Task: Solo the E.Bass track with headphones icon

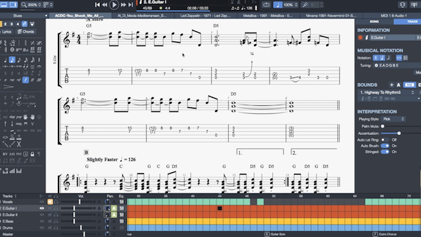Action: click(x=56, y=221)
